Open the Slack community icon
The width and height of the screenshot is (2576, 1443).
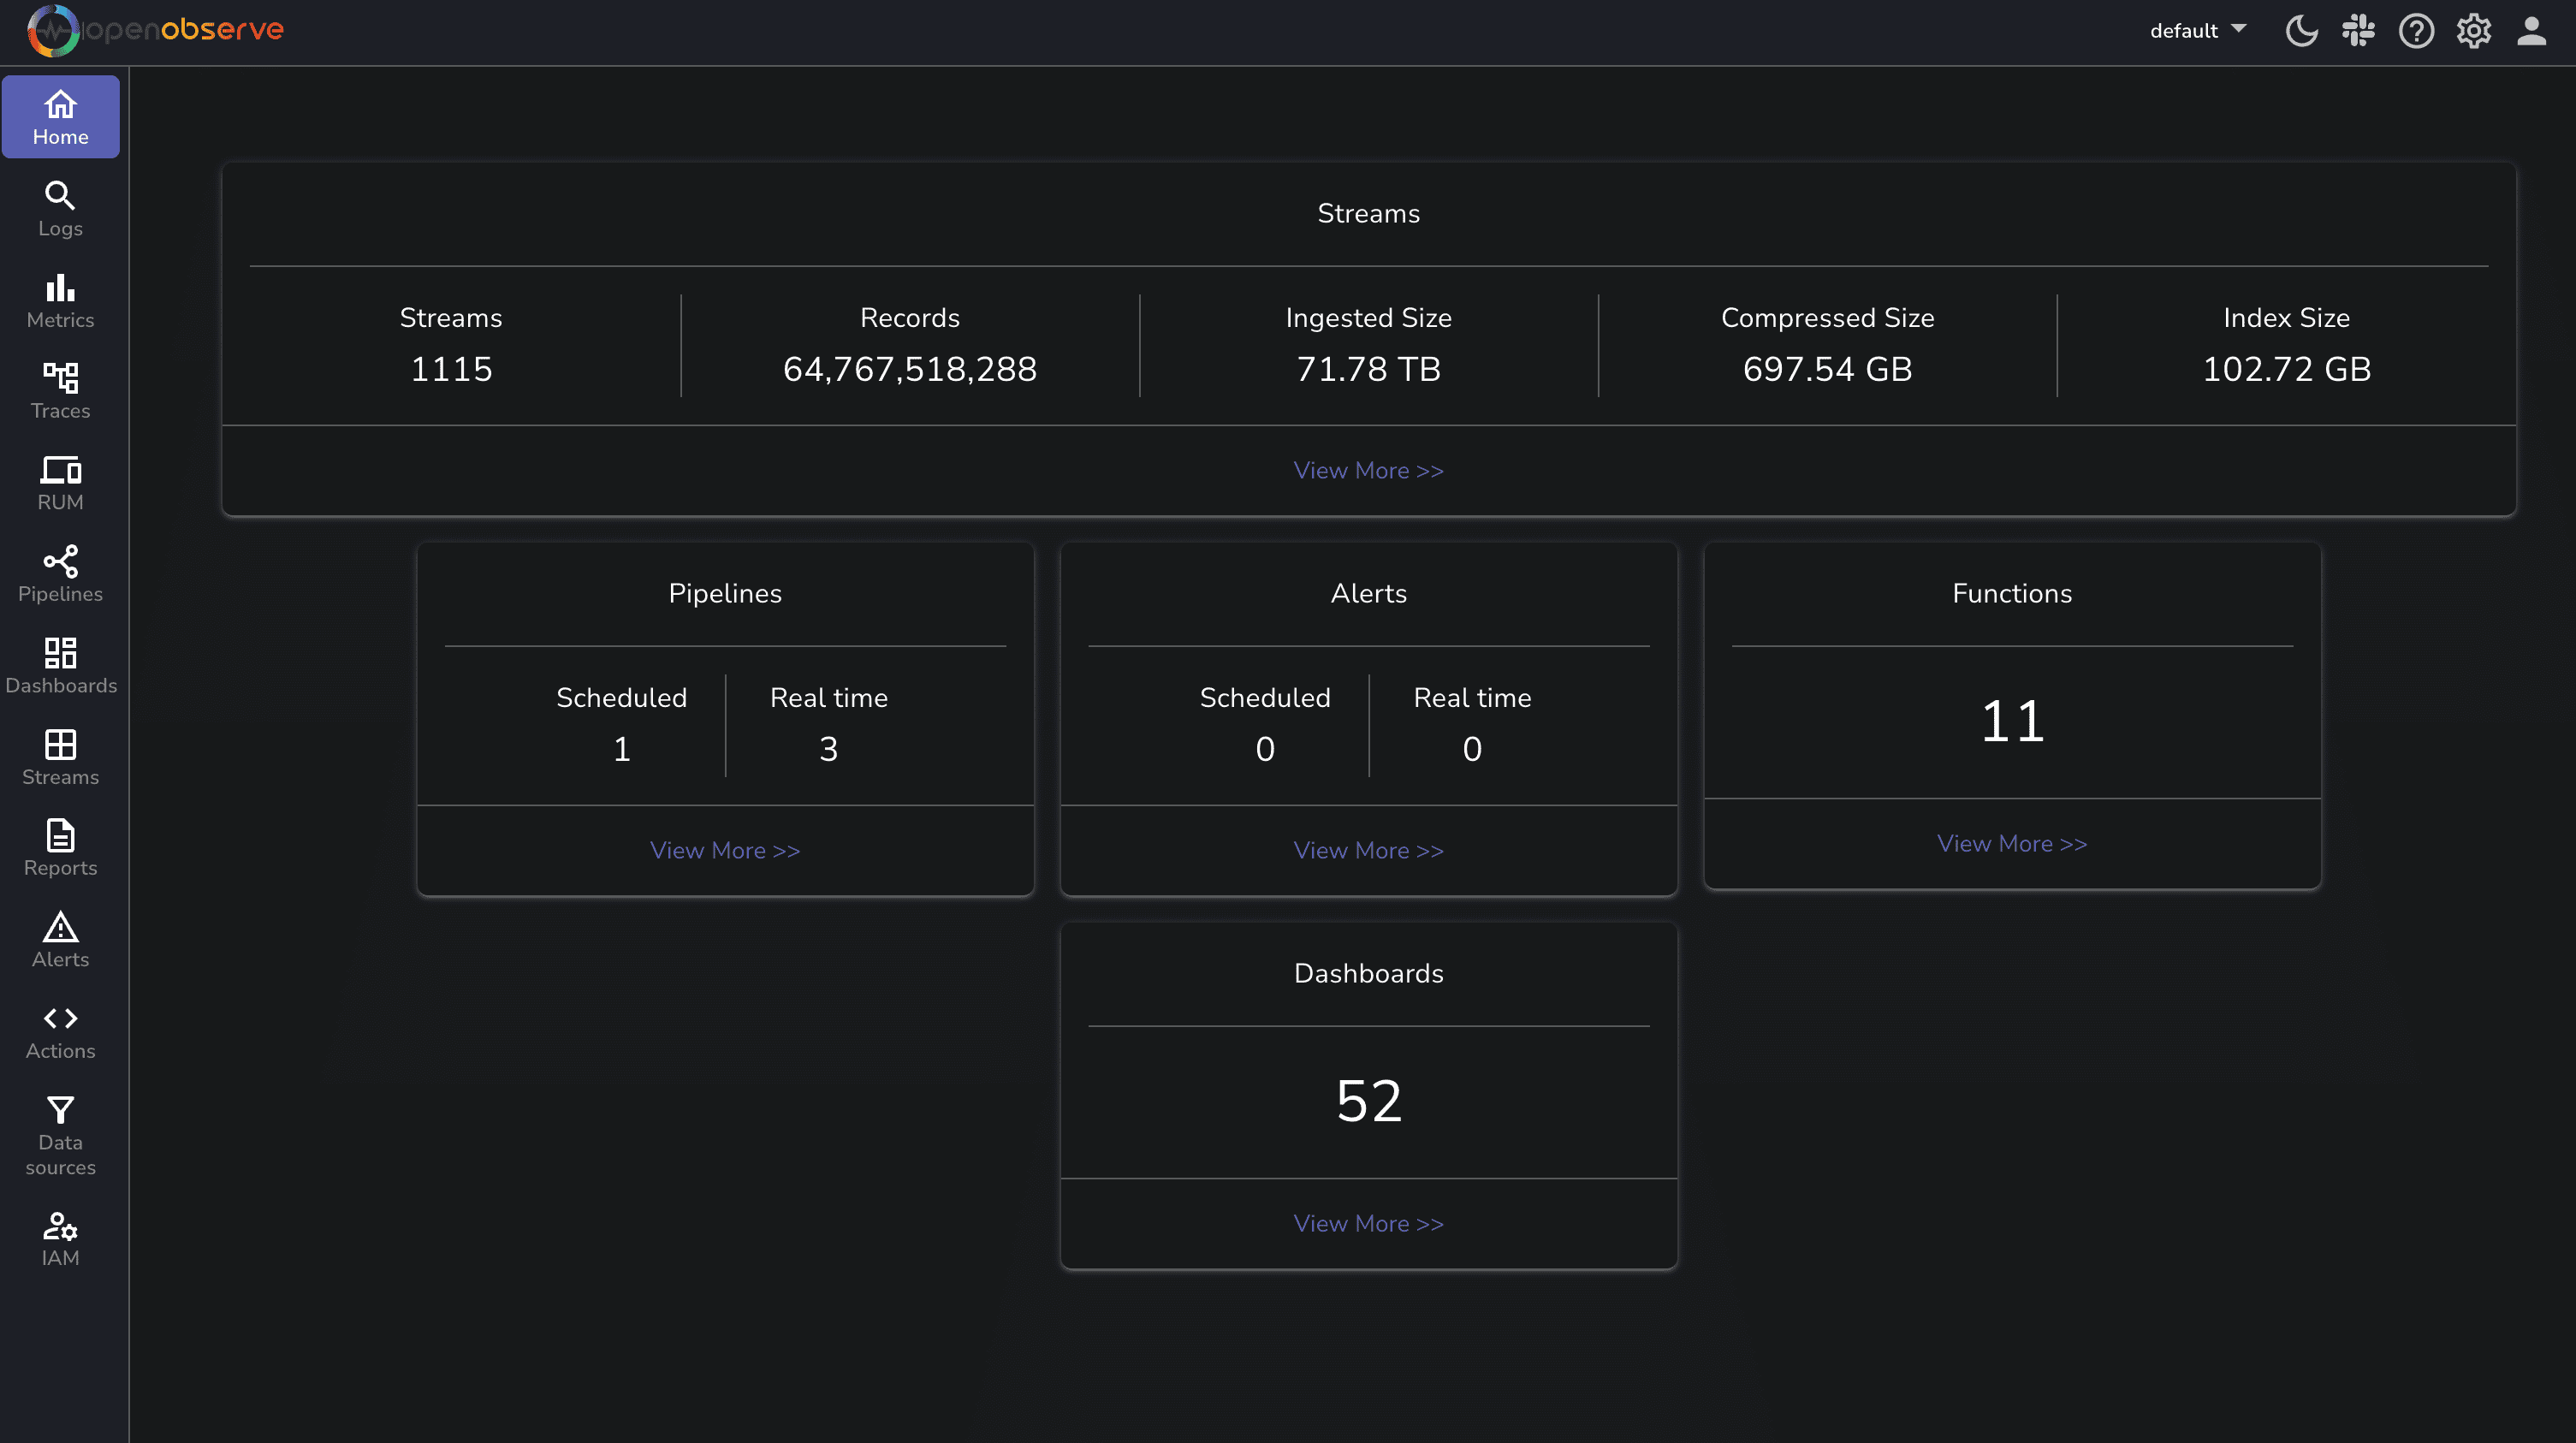(2358, 31)
